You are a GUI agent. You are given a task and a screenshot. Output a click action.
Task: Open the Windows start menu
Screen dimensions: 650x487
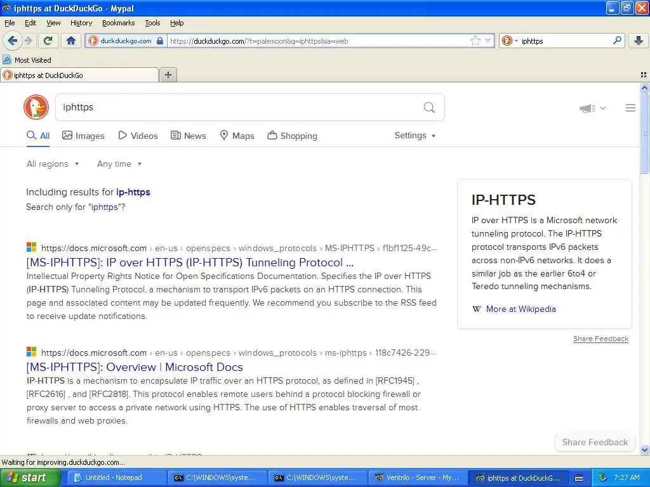click(30, 478)
